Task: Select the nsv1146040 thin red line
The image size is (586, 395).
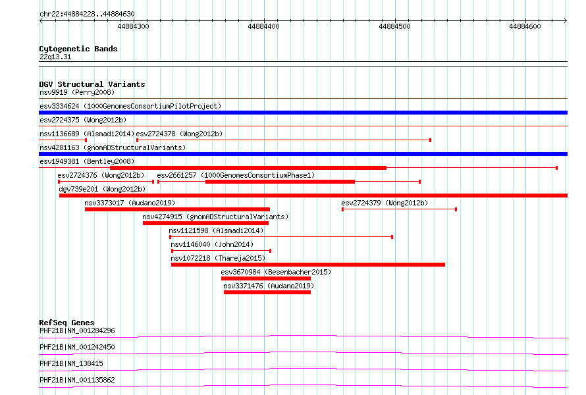Action: (x=221, y=251)
